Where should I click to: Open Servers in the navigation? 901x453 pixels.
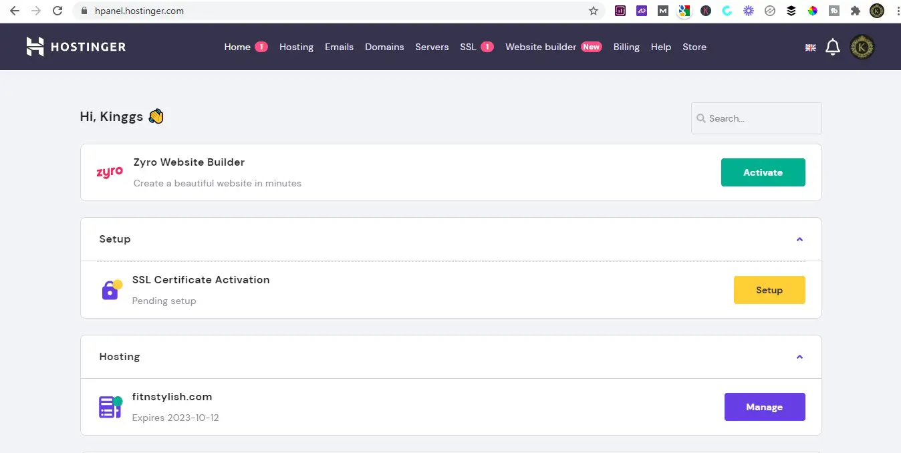click(432, 47)
